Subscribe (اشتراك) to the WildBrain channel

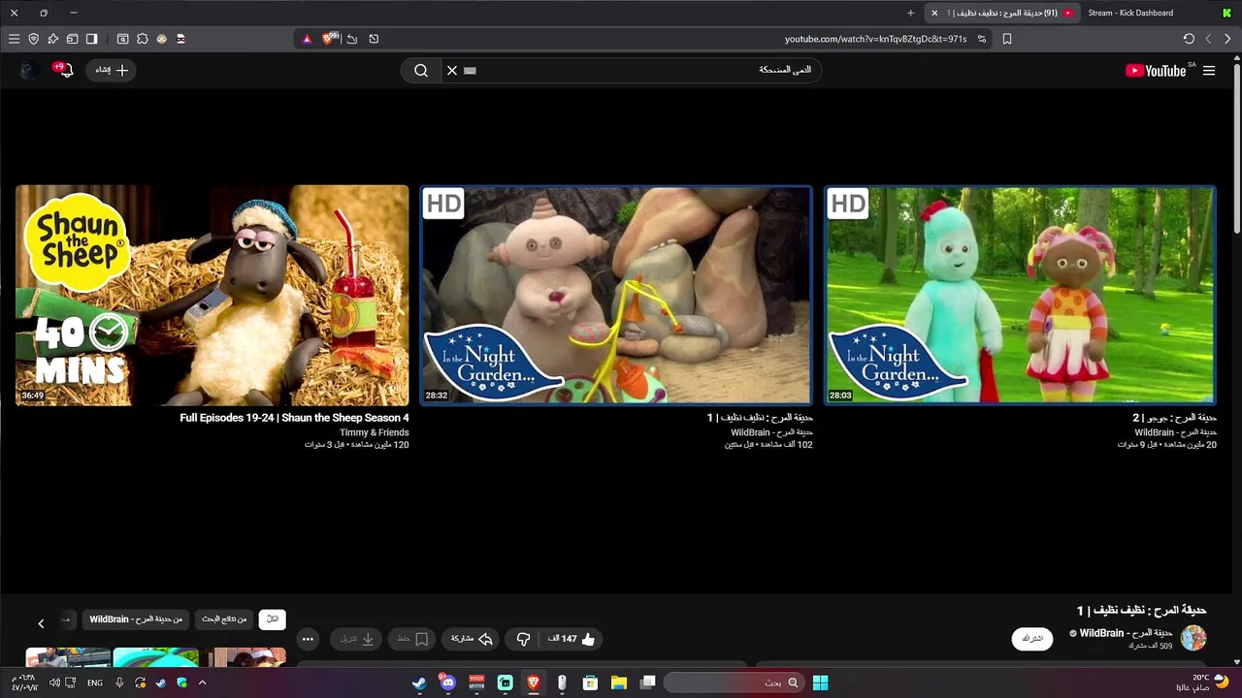(x=1032, y=639)
